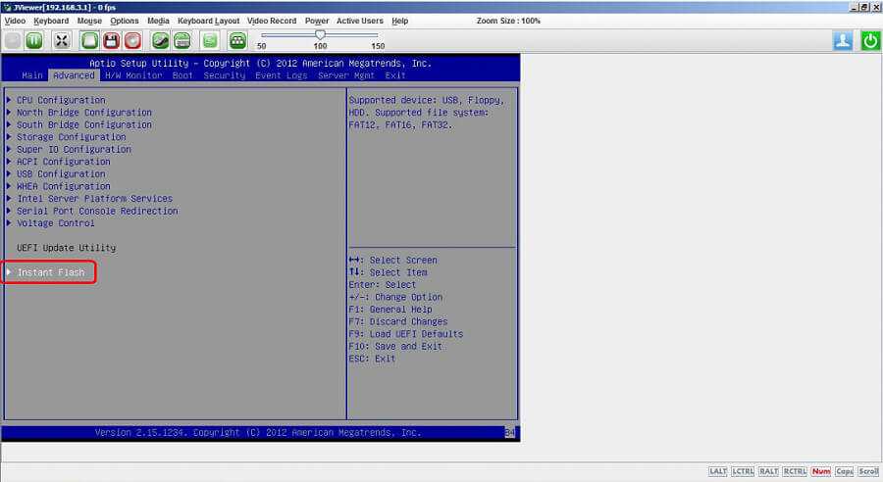Screen dimensions: 883x482
Task: Click the green power button icon
Action: (x=870, y=40)
